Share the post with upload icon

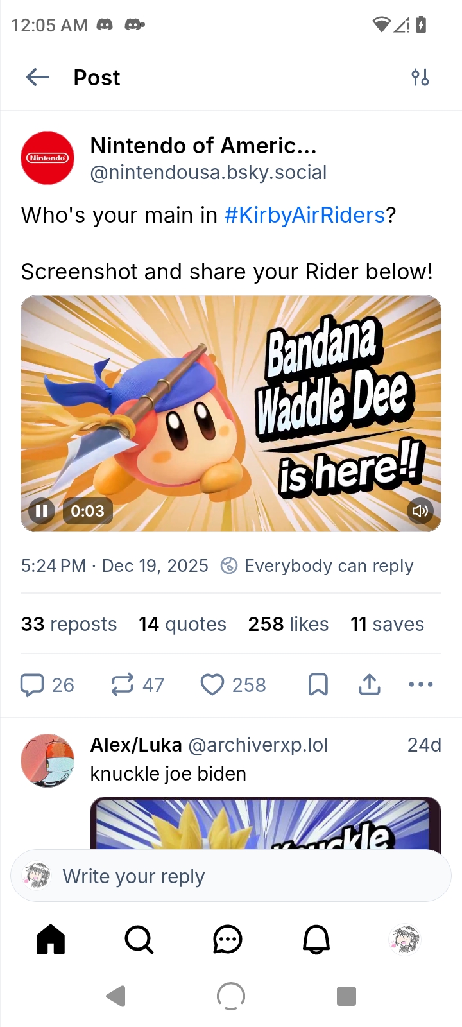coord(370,685)
